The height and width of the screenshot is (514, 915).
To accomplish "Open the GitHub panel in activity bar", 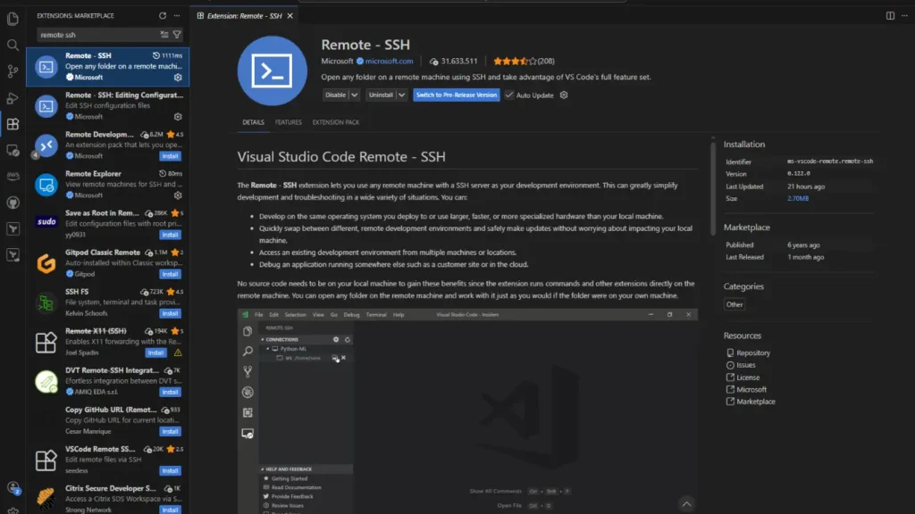I will (13, 203).
